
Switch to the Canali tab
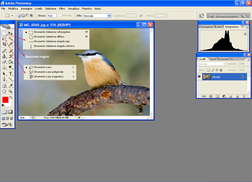click(212, 59)
